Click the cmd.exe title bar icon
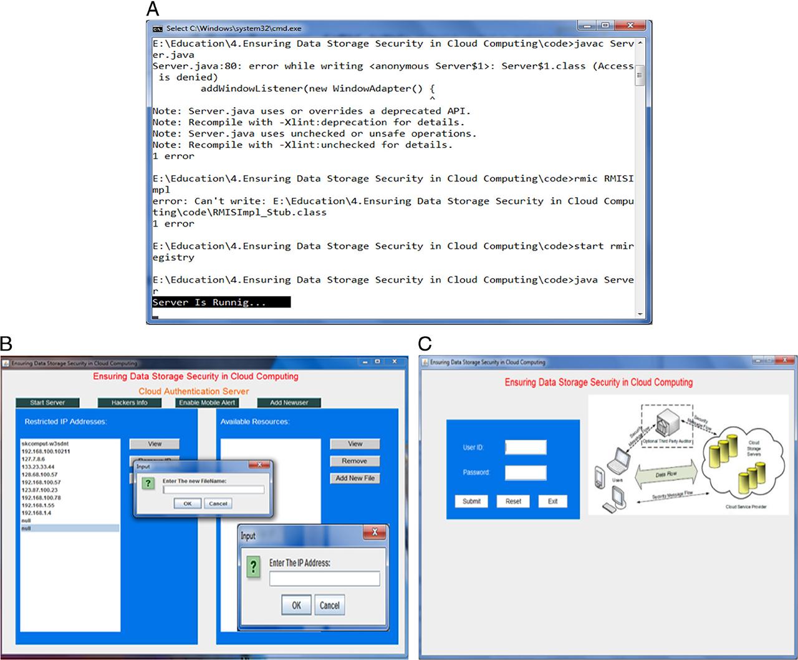Image resolution: width=798 pixels, height=660 pixels. 158,28
